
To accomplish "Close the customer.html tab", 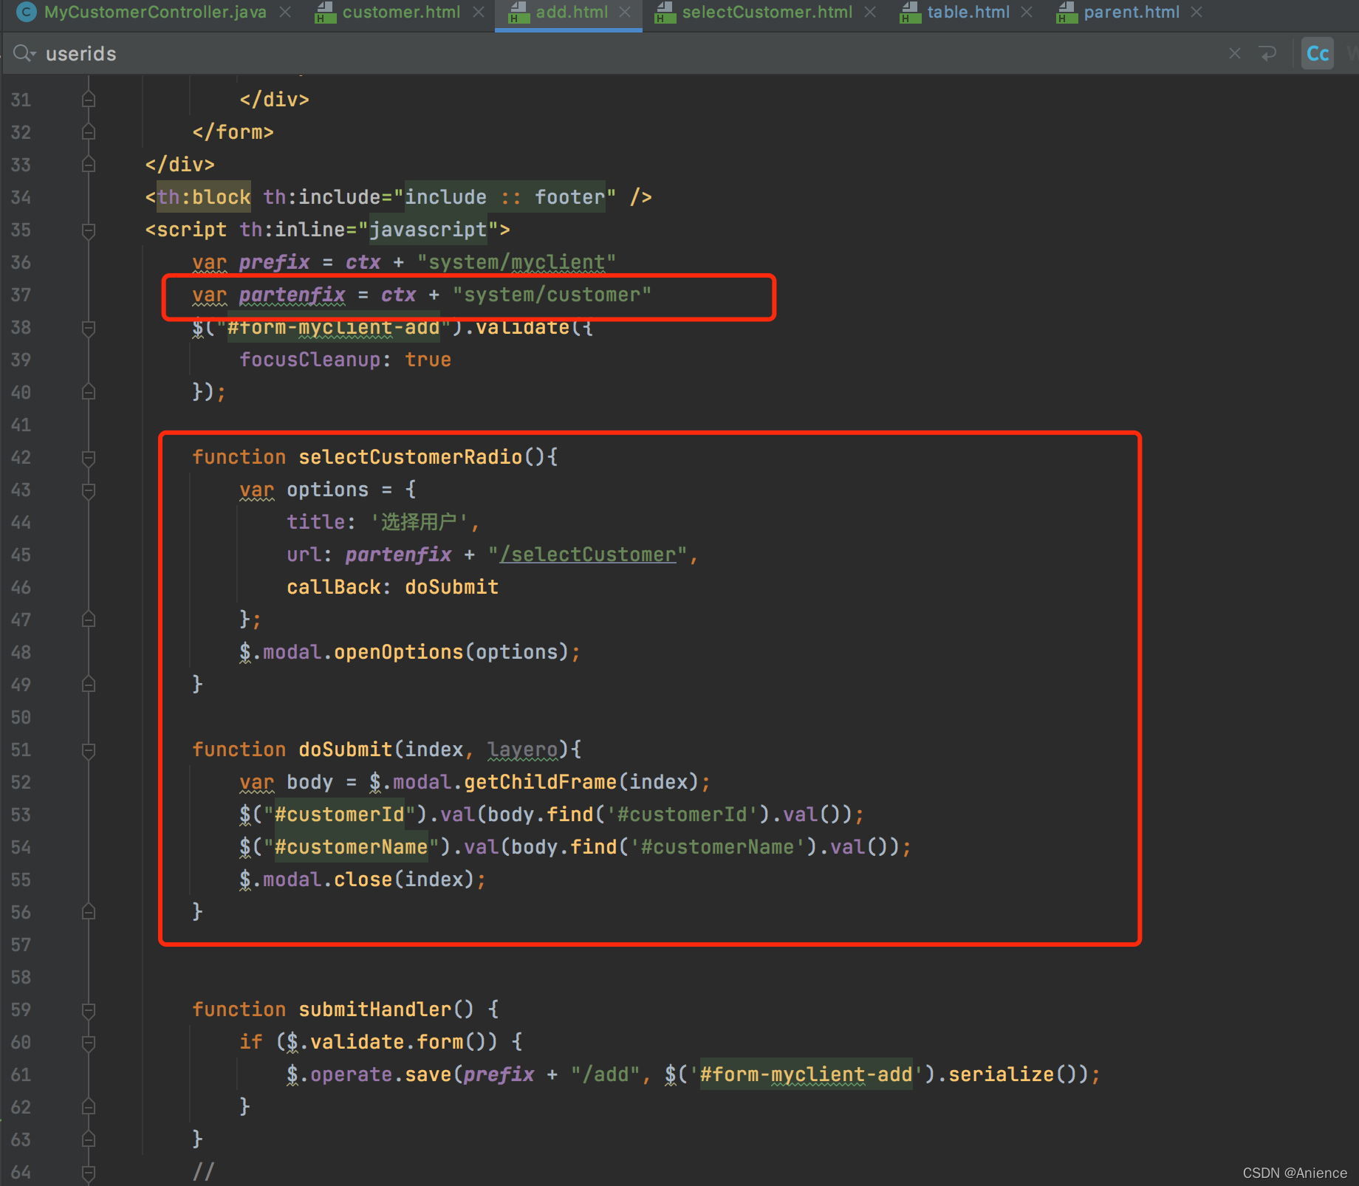I will point(479,13).
